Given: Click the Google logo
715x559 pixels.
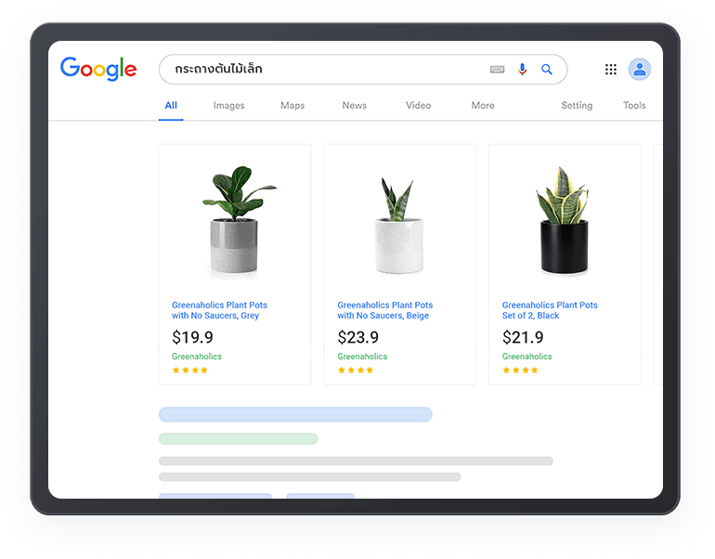Looking at the screenshot, I should click(98, 69).
